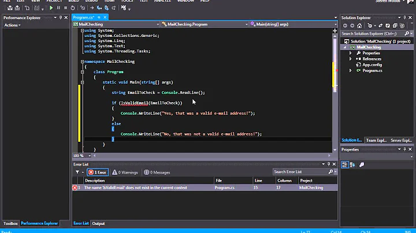
Task: Select the Performance Explorer bottom tab
Action: [x=39, y=224]
